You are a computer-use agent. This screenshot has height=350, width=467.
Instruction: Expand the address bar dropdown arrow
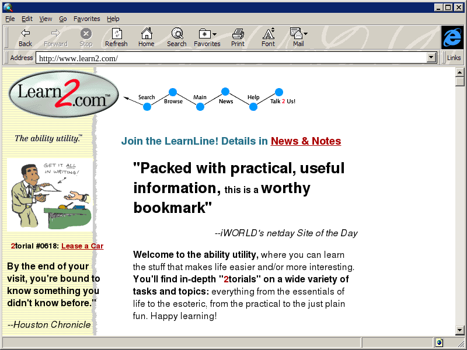click(432, 58)
